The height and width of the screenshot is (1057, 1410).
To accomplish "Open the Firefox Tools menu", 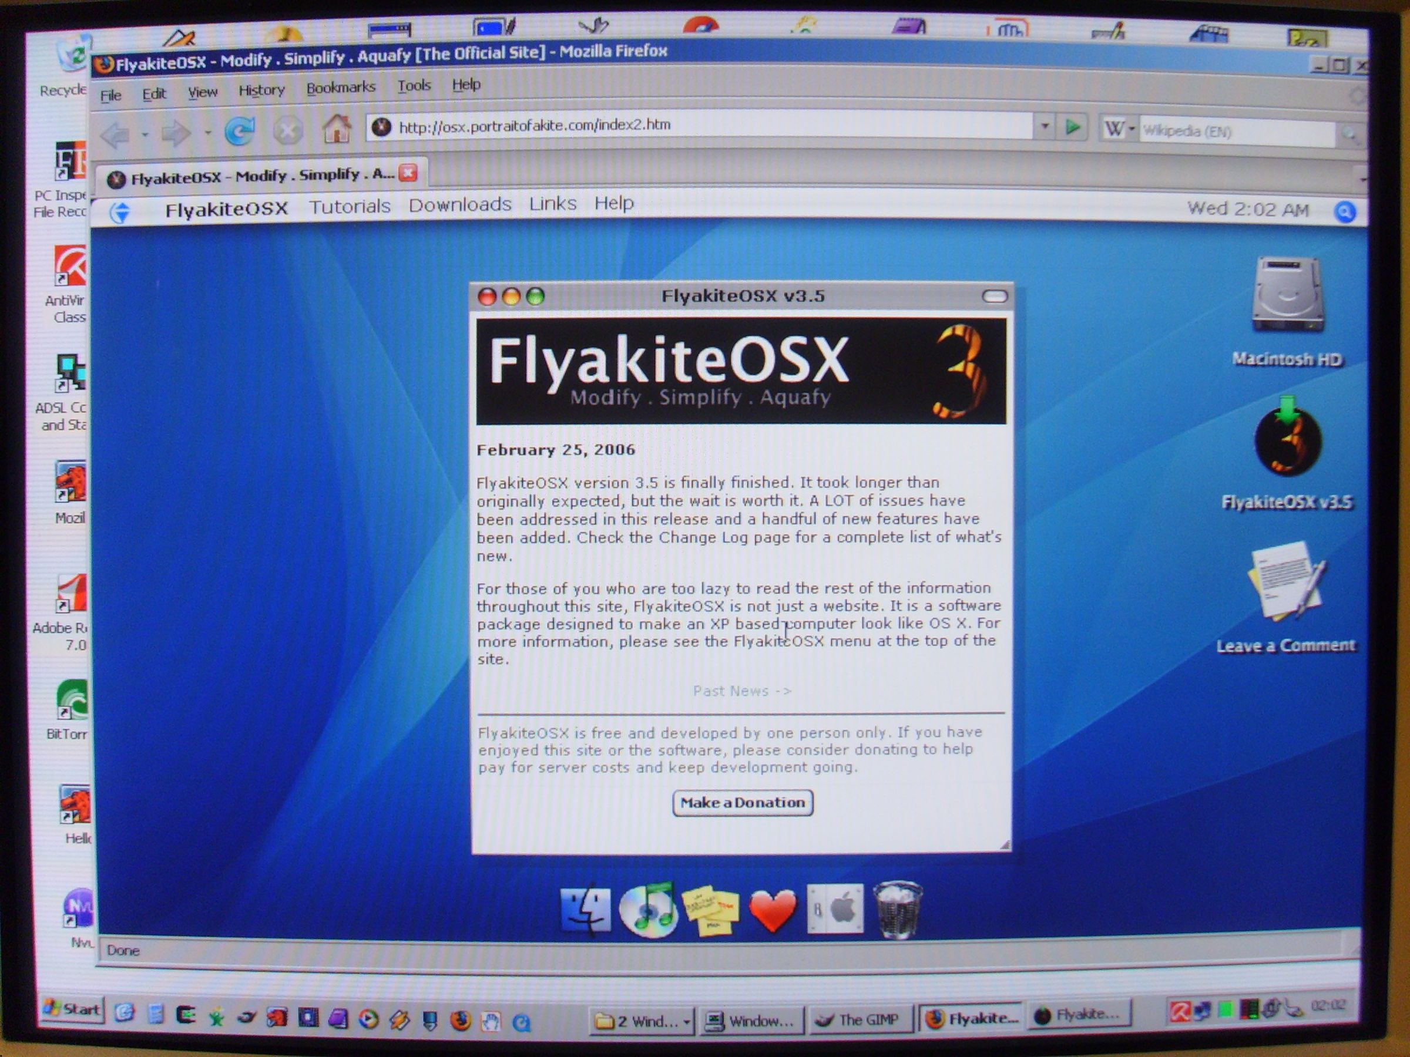I will (x=414, y=85).
